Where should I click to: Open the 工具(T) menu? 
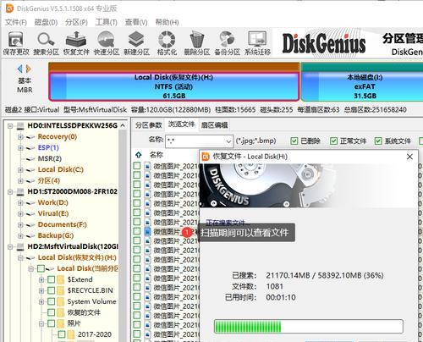pos(106,22)
